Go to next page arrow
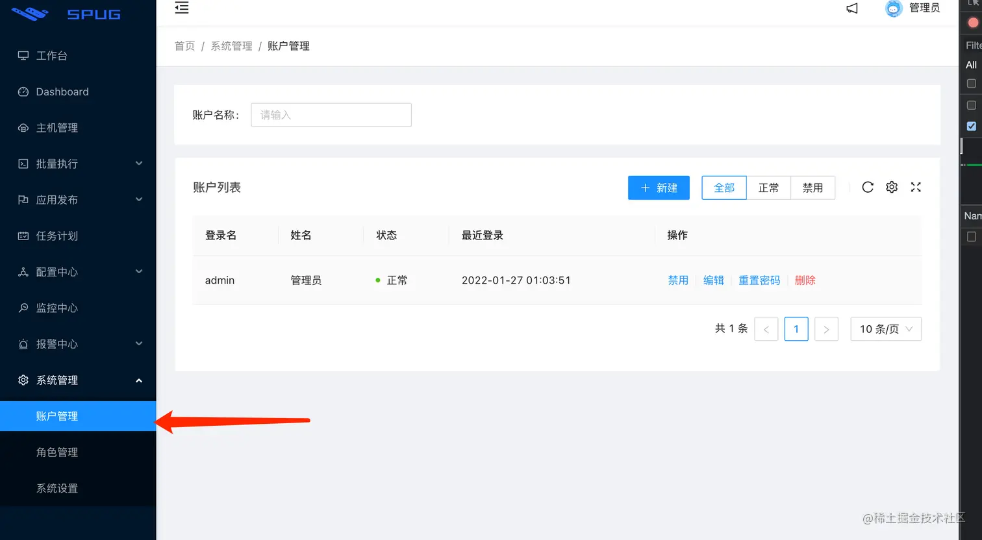This screenshot has height=540, width=982. [826, 329]
